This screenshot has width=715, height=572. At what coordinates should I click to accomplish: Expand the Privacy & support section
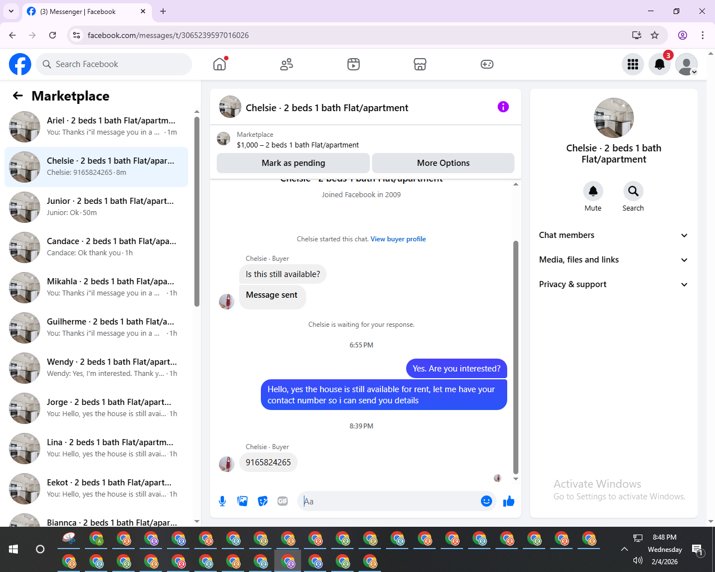[x=613, y=284]
